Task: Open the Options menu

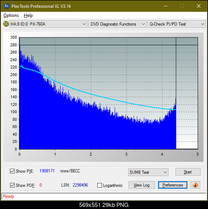Action: pyautogui.click(x=11, y=16)
